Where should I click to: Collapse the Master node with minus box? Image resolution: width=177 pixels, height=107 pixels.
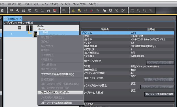[20, 28]
